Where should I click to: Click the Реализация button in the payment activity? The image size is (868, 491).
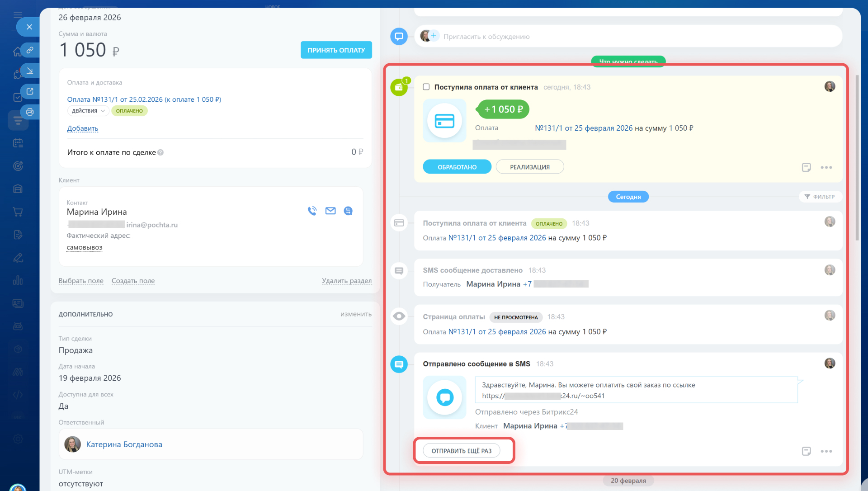pos(529,167)
